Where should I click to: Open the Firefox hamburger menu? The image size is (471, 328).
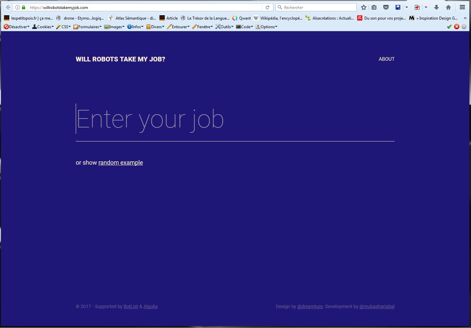tap(462, 7)
